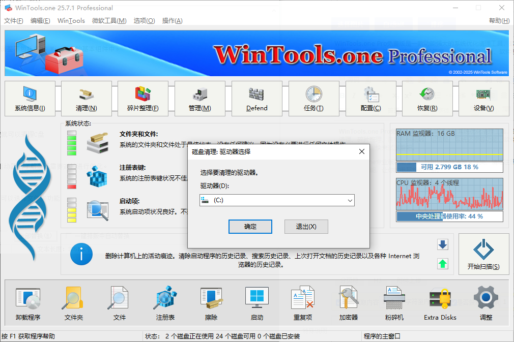Confirm drive cleanup with 确定 button

point(250,226)
